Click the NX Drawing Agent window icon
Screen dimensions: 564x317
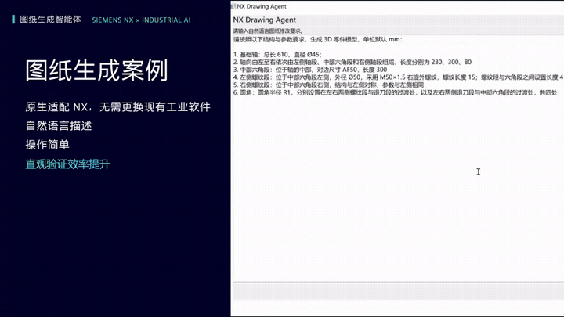pos(233,6)
